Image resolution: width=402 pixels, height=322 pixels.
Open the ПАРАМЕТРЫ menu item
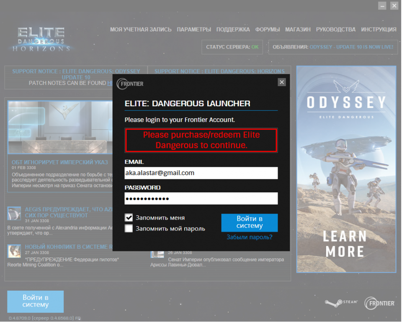coord(194,29)
